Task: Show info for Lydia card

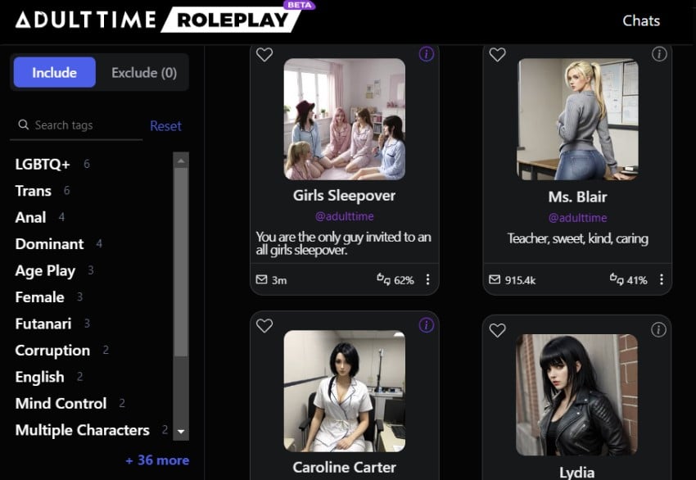Action: pos(659,329)
